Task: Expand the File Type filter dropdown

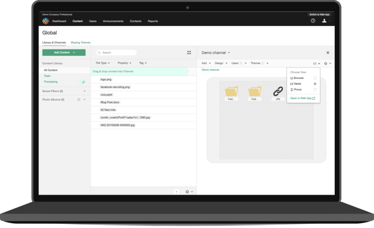Action: (102, 63)
